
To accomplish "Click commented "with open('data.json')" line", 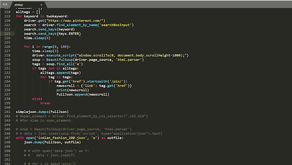I will coord(56,151).
